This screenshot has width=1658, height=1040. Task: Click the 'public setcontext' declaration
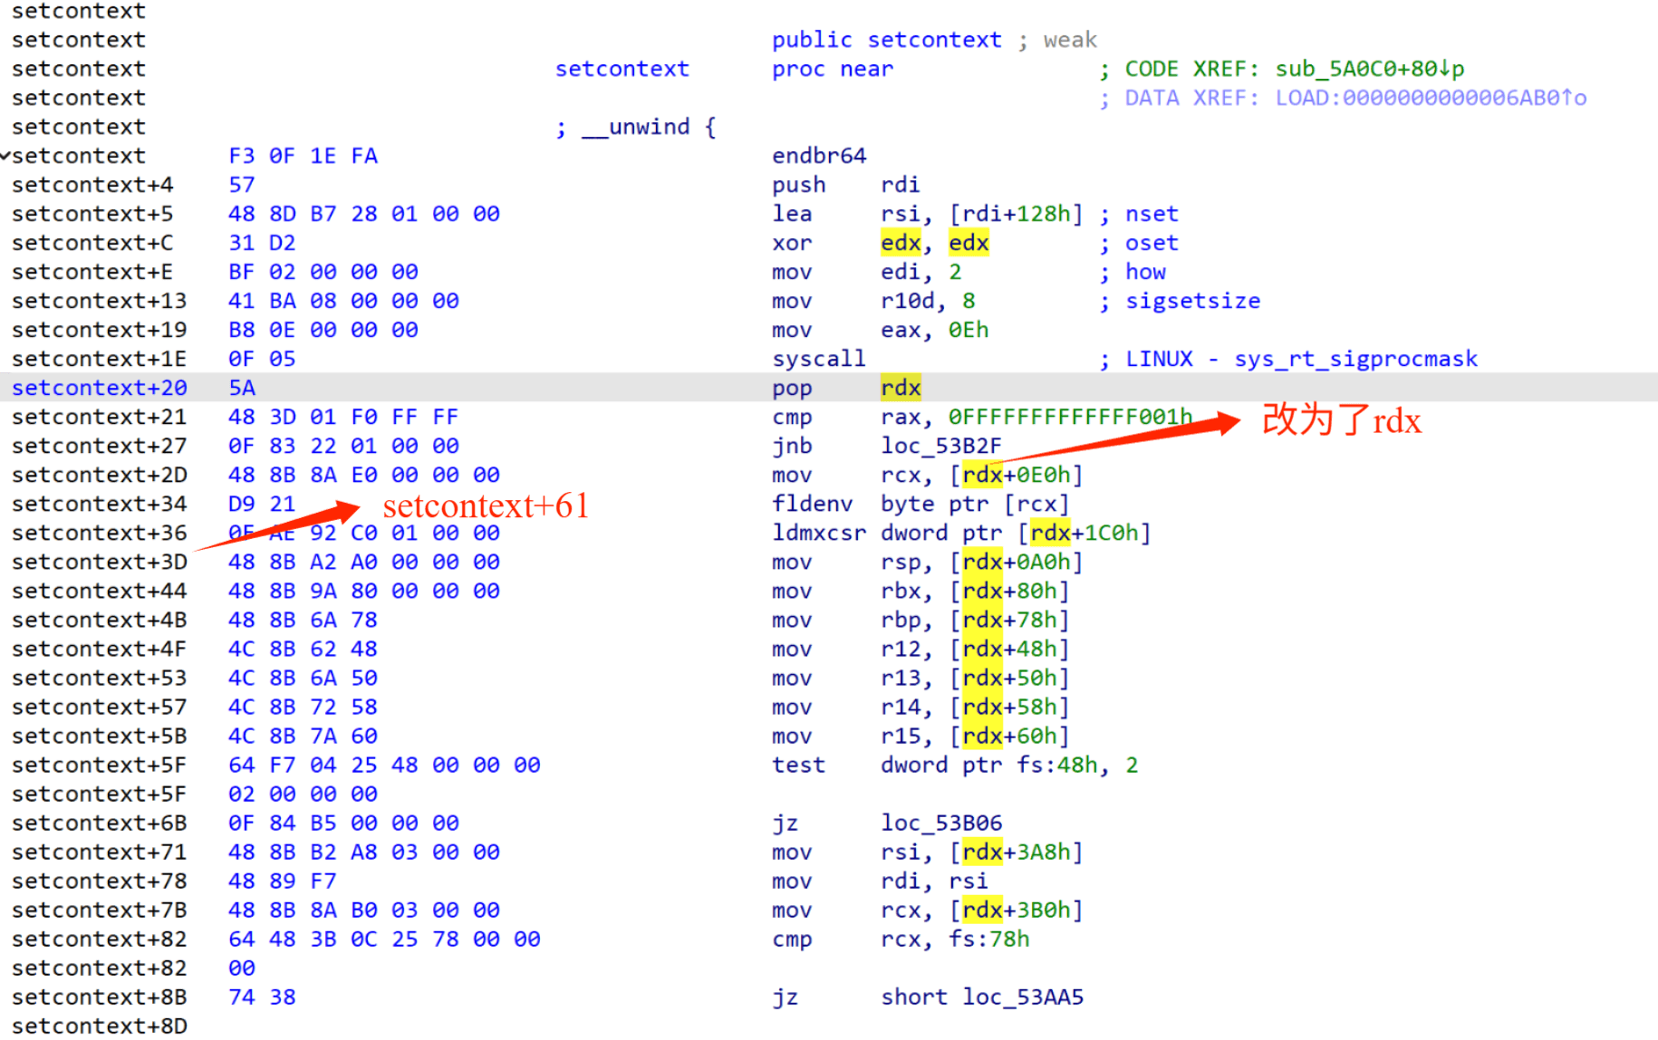coord(886,40)
